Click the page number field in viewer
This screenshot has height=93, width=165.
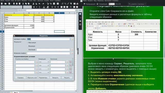click(x=112, y=4)
